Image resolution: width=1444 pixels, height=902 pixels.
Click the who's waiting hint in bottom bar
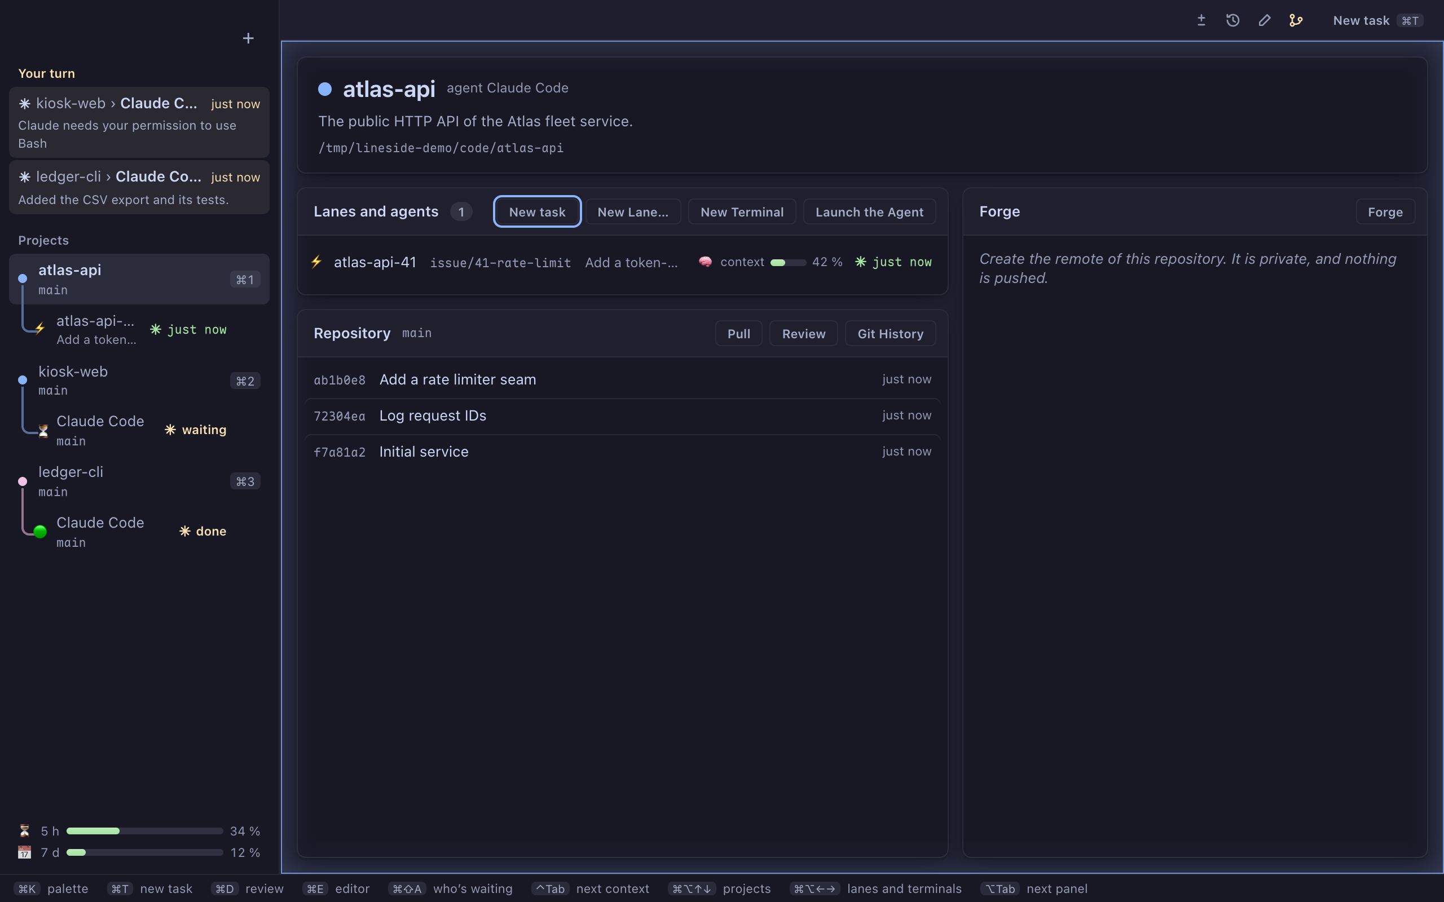451,889
